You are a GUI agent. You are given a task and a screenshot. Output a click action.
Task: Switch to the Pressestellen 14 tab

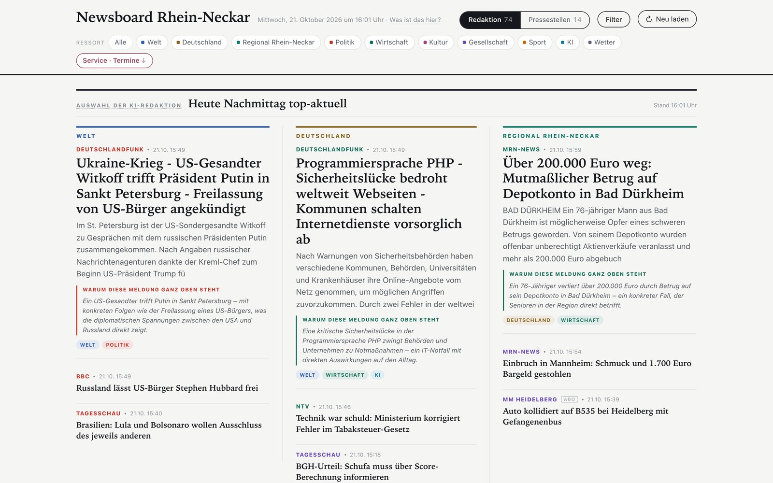pyautogui.click(x=555, y=20)
